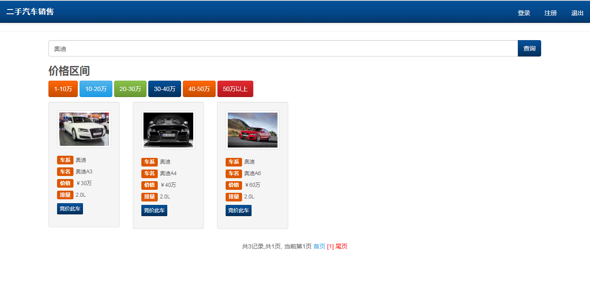Open the black 奥迪A4 car photo
The width and height of the screenshot is (590, 286).
point(168,130)
